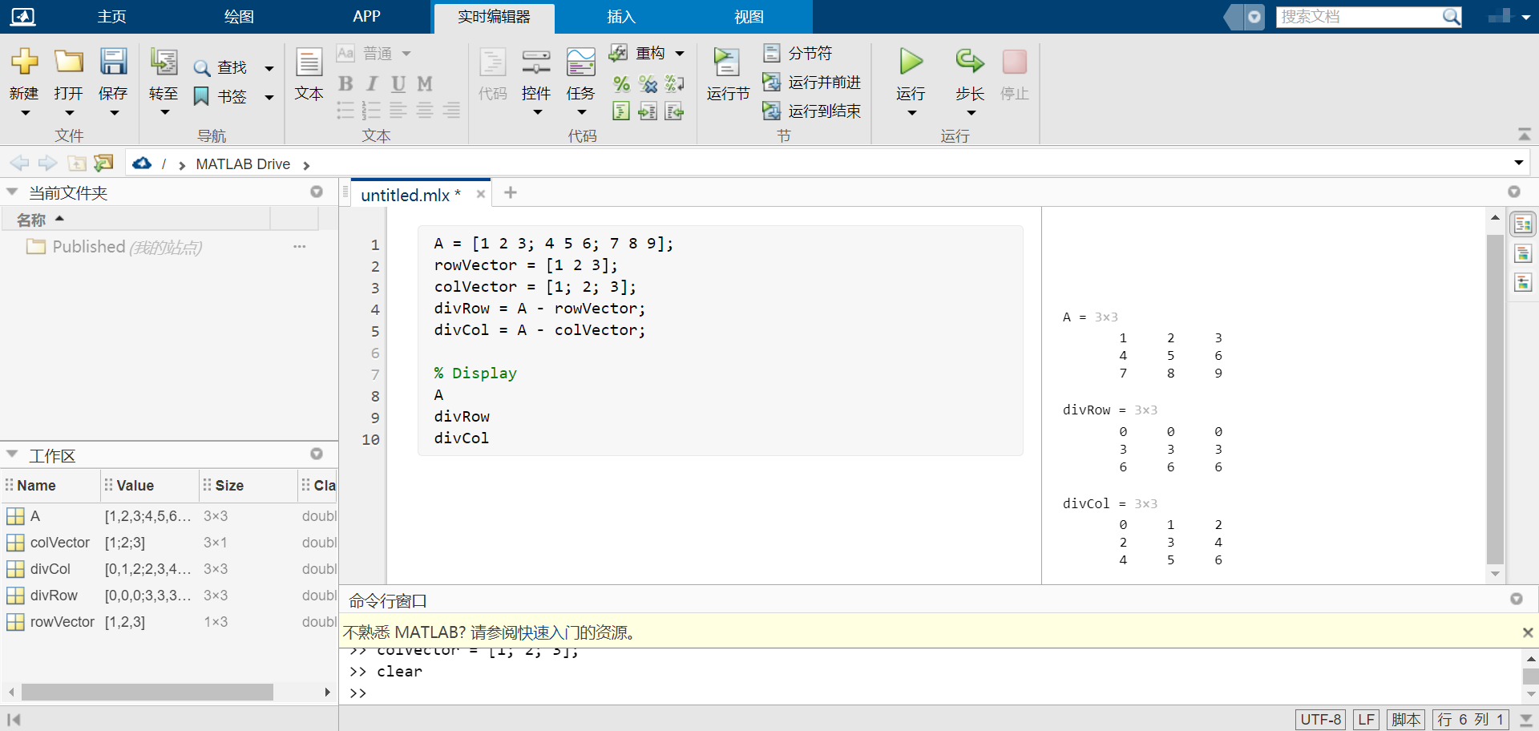Viewport: 1539px width, 731px height.
Task: Add a new editor tab
Action: [x=511, y=192]
